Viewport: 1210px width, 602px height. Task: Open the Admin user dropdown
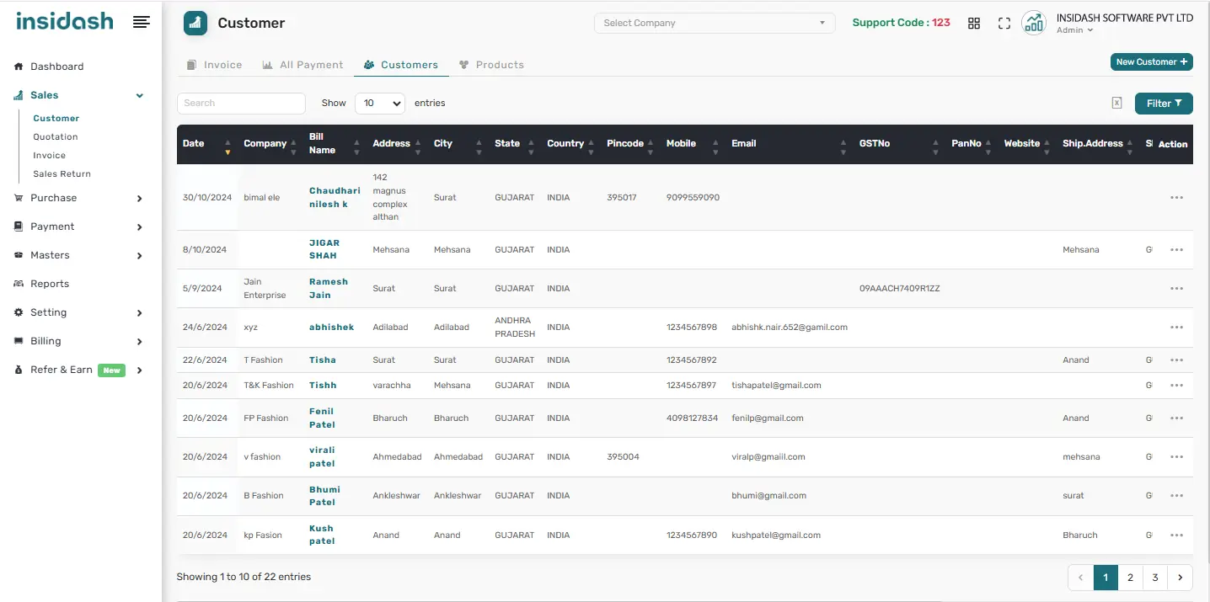pyautogui.click(x=1074, y=30)
